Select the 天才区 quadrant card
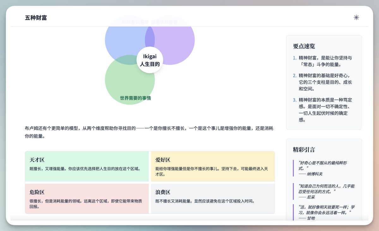Screen dimensions: 379x231 [x=87, y=166]
